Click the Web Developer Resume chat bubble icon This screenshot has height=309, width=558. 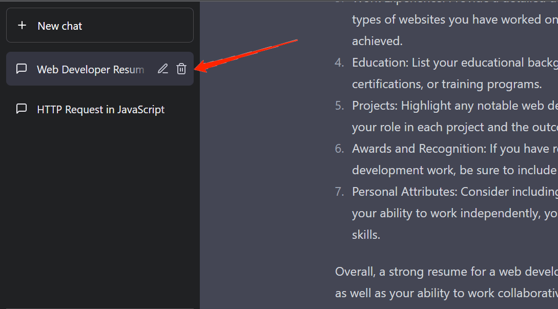22,69
